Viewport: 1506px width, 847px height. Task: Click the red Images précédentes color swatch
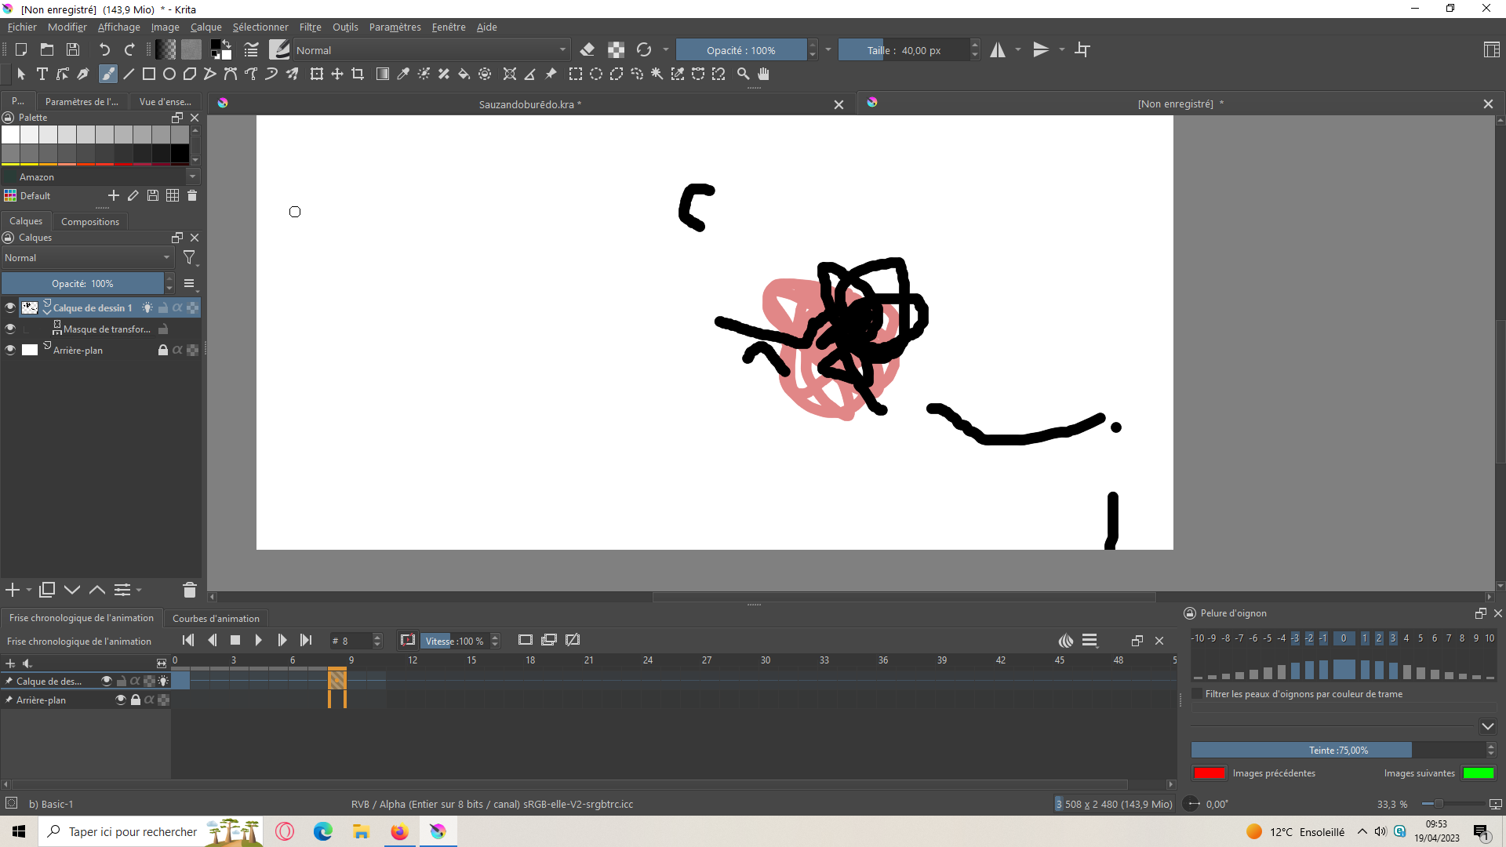point(1209,773)
